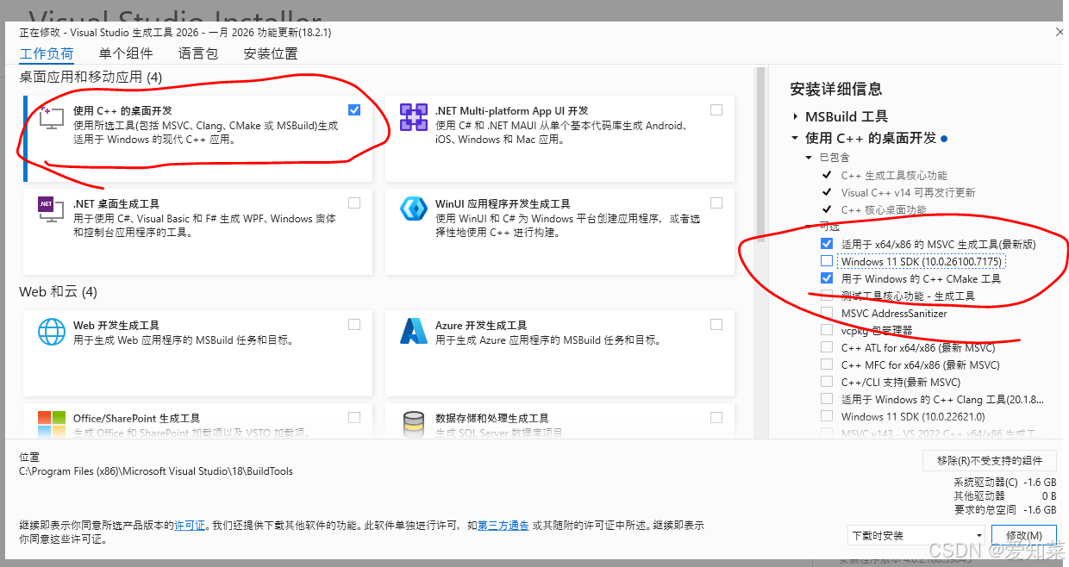1069x567 pixels.
Task: Switch to the 单个组件 tab
Action: 126,53
